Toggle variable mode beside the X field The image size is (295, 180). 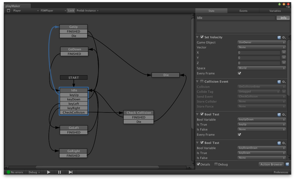[x=284, y=53]
